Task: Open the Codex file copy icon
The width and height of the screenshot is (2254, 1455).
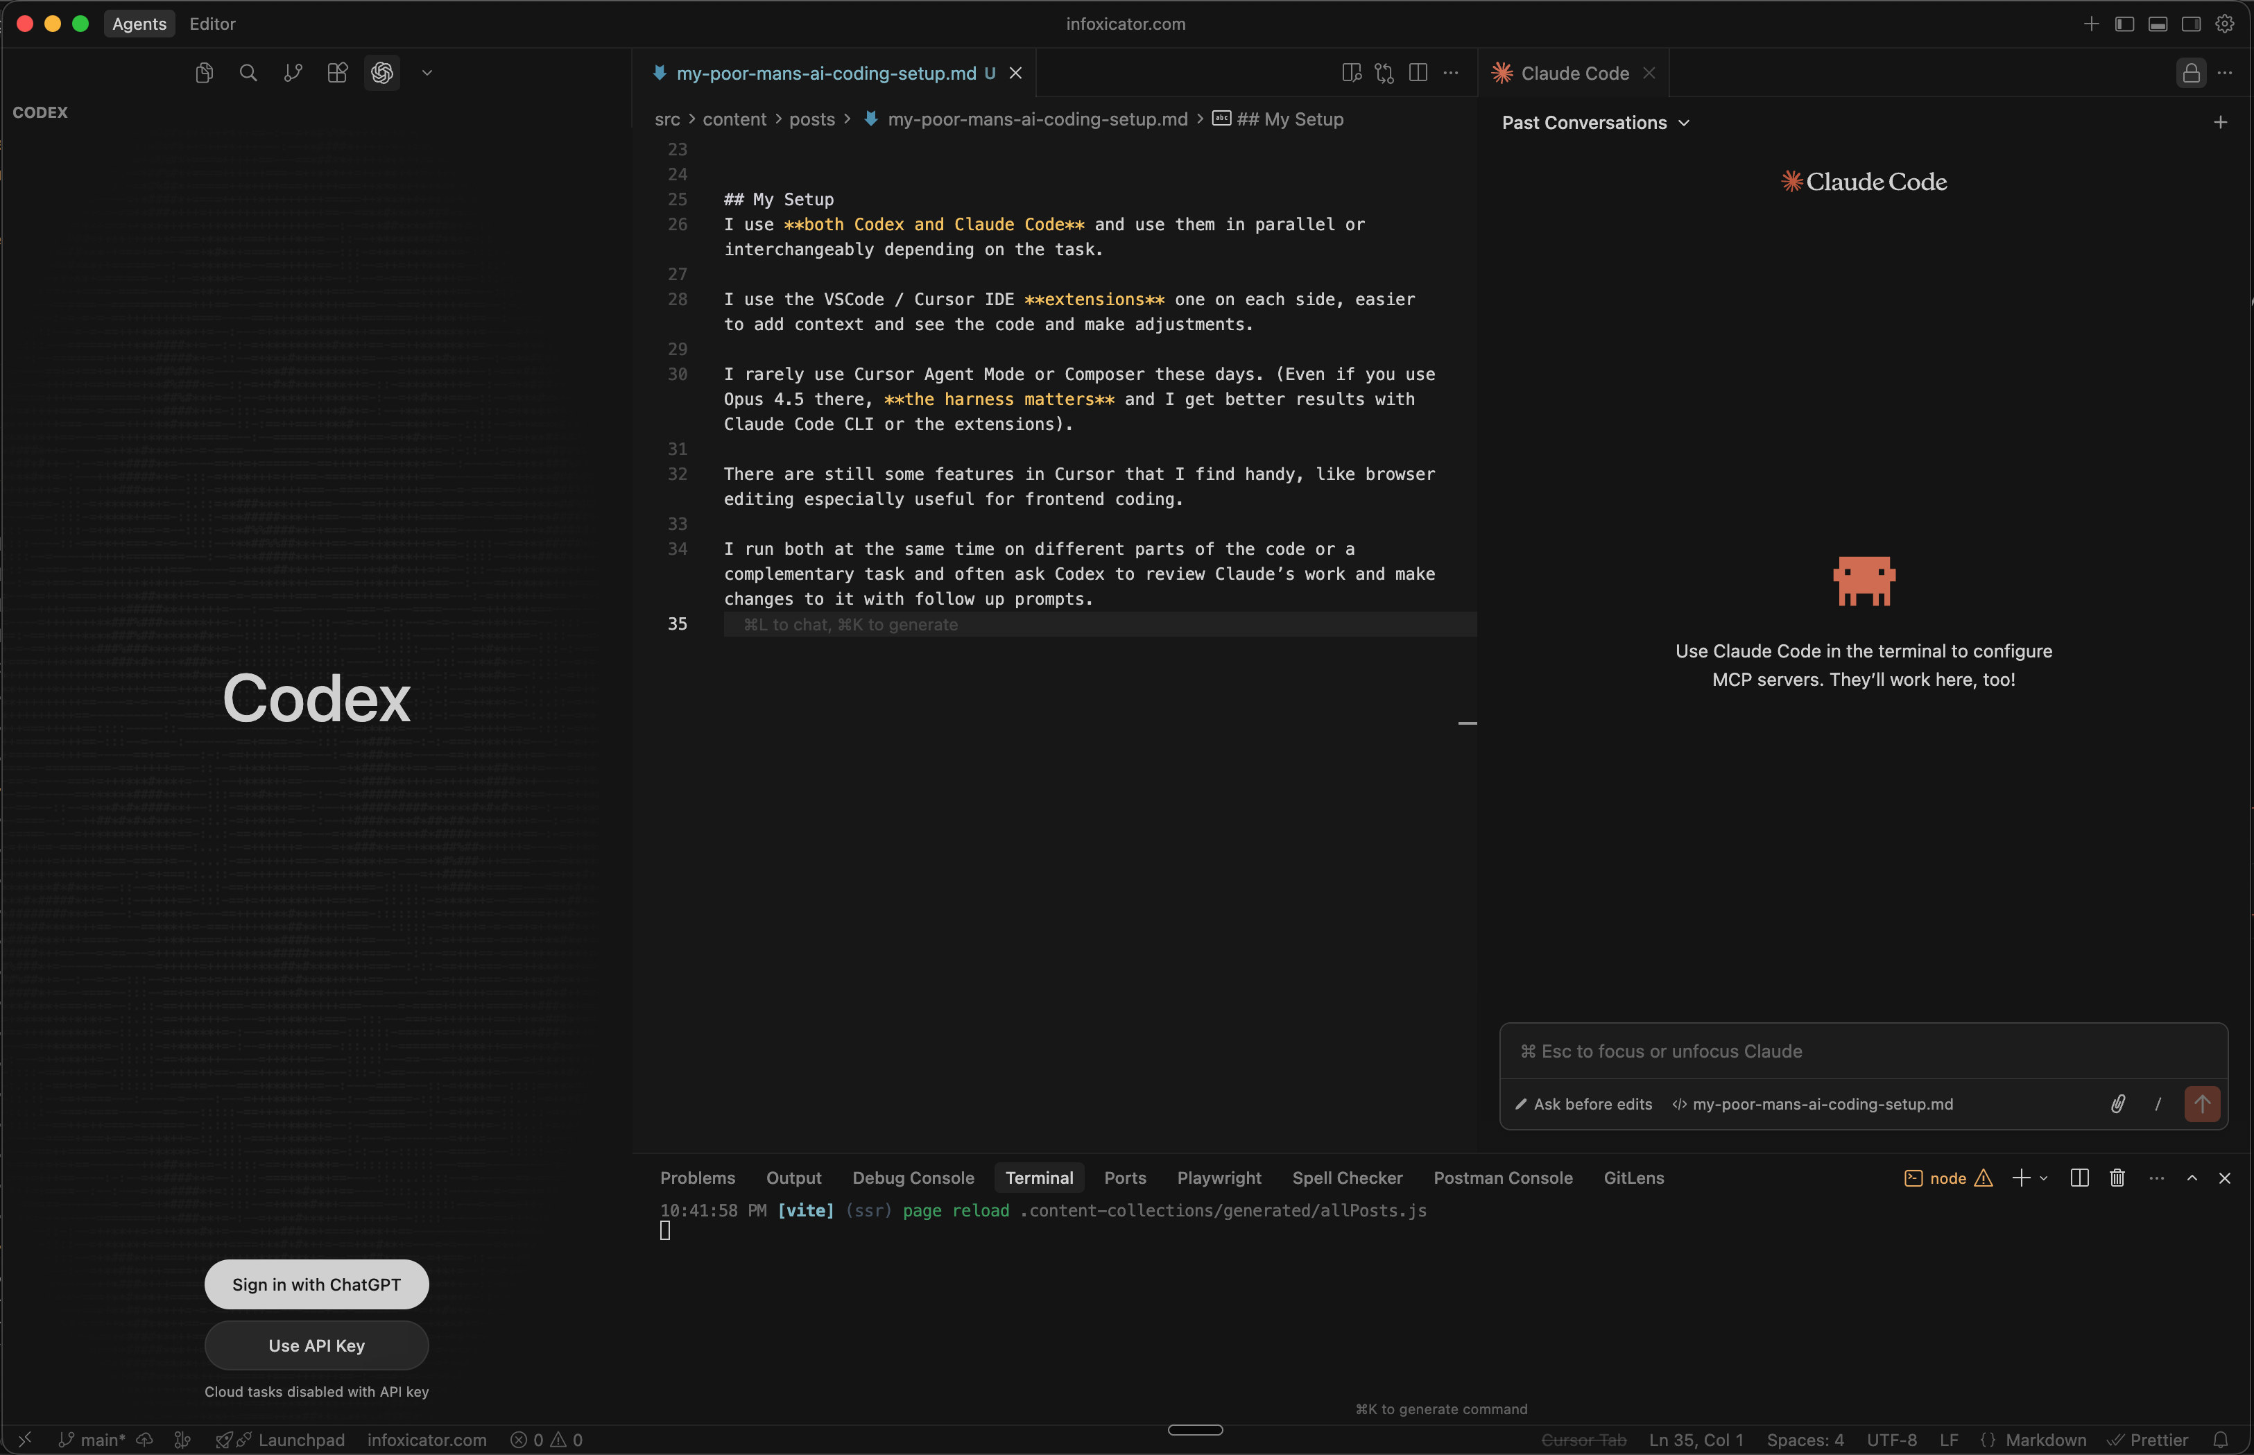Action: (x=203, y=73)
